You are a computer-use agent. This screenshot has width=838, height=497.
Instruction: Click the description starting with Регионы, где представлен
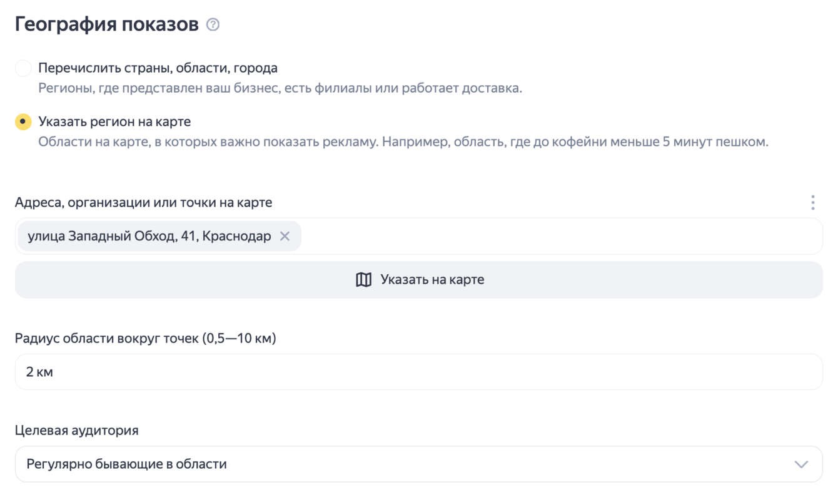tap(280, 88)
